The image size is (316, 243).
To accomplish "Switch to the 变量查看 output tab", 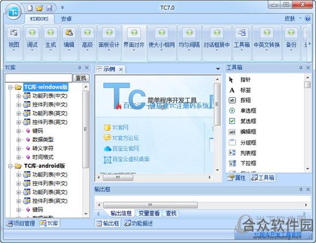I will pos(149,213).
